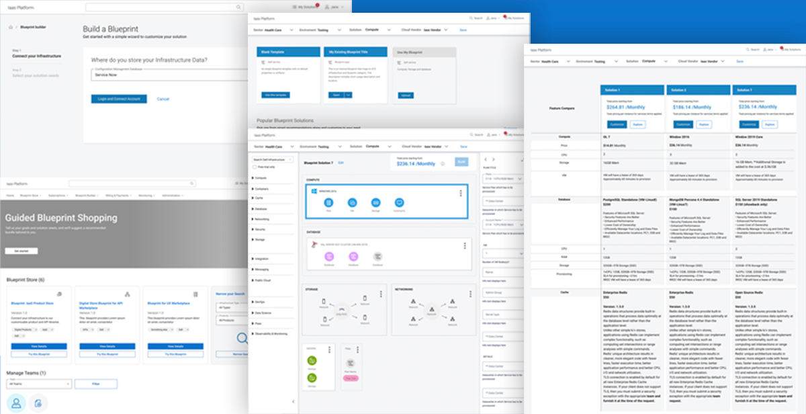Click the person icon below Manage Teams

point(17,402)
